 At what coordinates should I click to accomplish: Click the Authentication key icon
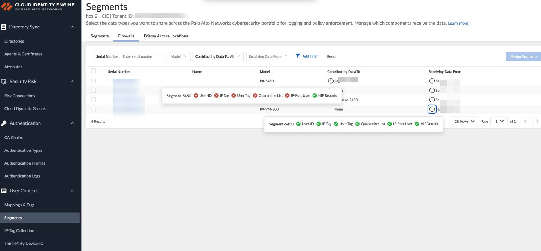coord(4,123)
